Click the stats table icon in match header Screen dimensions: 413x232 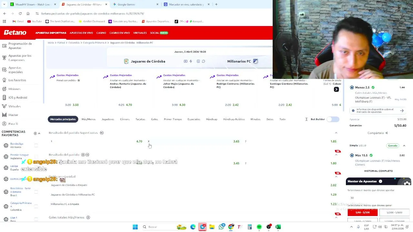pos(198,61)
